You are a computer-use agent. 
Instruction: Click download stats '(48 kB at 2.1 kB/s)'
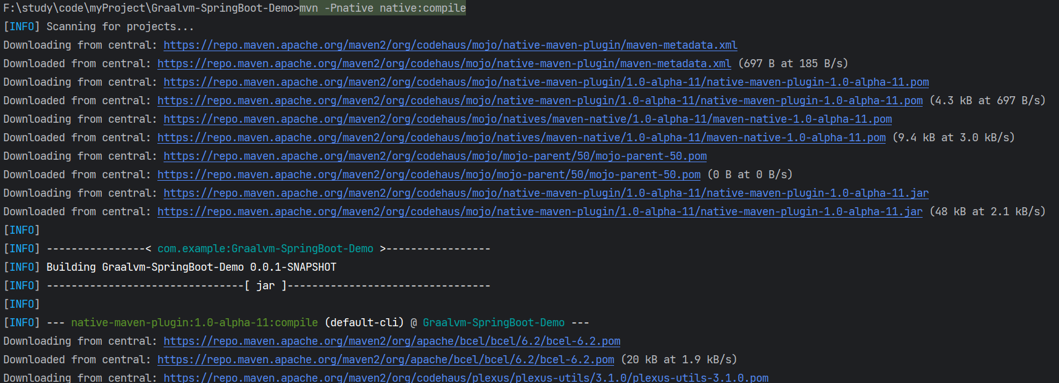pyautogui.click(x=987, y=212)
